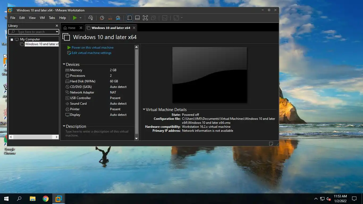Click the library horizontal scroll left arrow
This screenshot has width=363, height=204.
[11, 137]
